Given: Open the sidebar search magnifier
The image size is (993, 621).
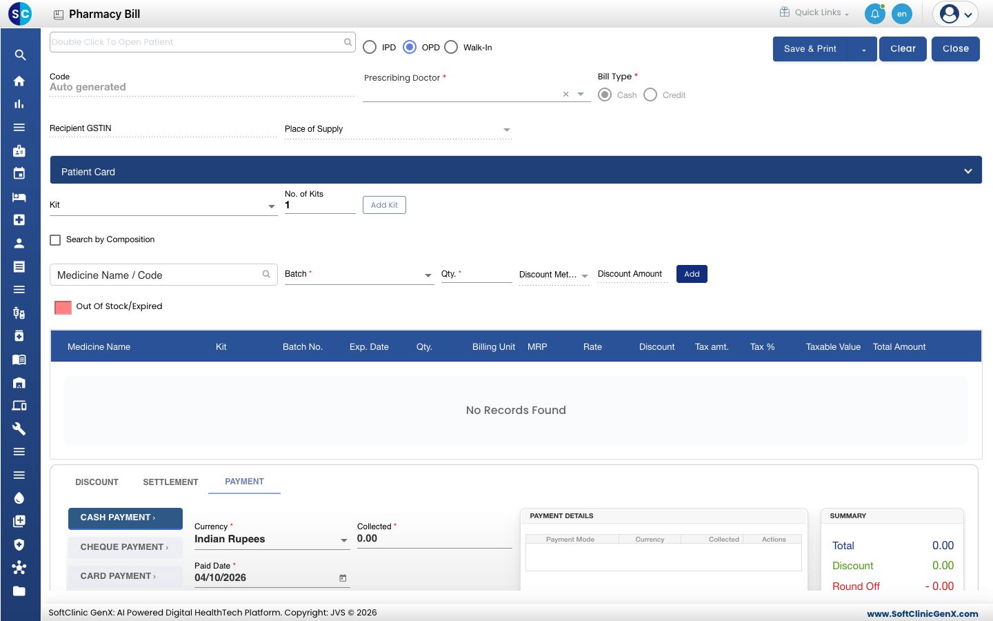Looking at the screenshot, I should click(x=20, y=55).
